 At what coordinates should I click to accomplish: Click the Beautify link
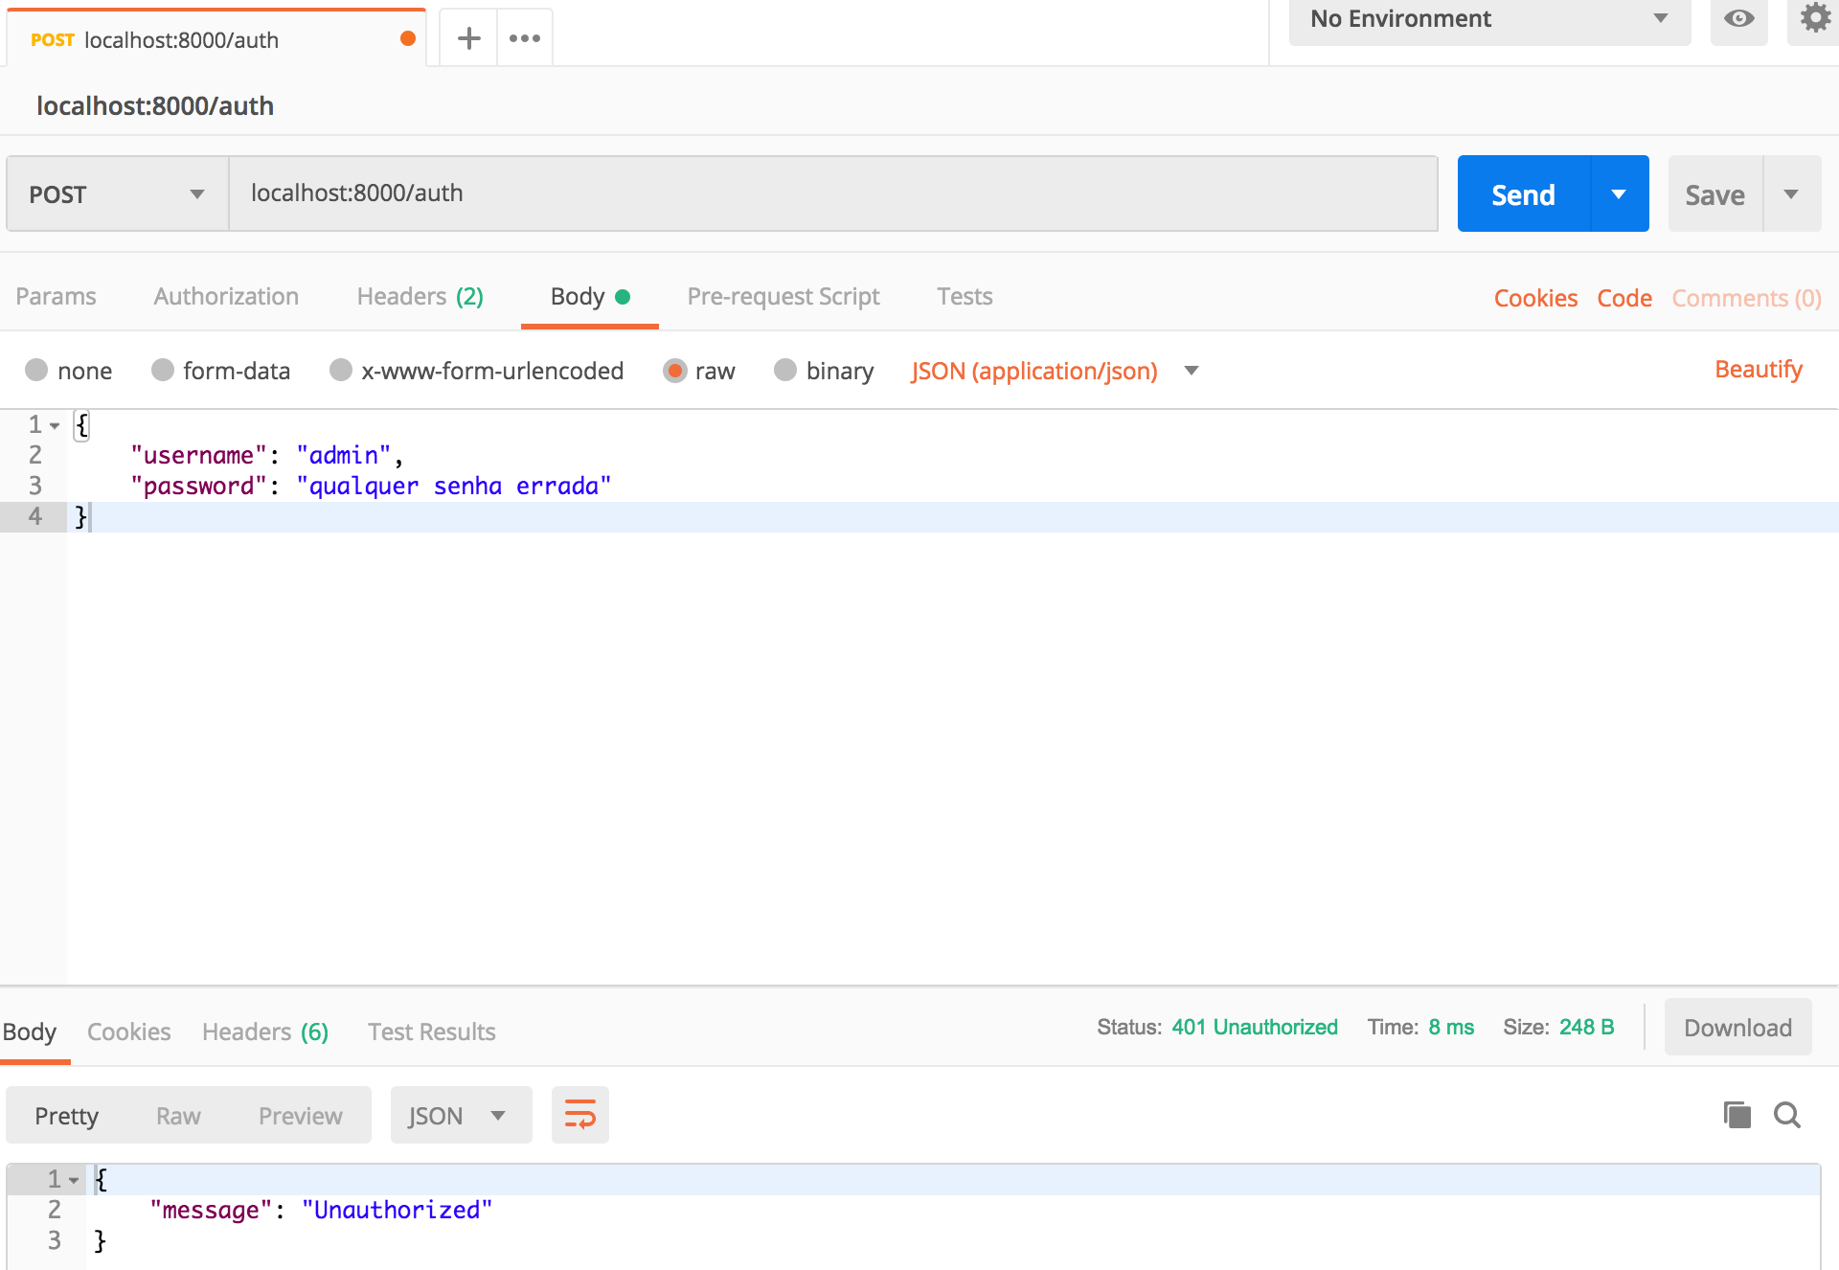point(1758,370)
